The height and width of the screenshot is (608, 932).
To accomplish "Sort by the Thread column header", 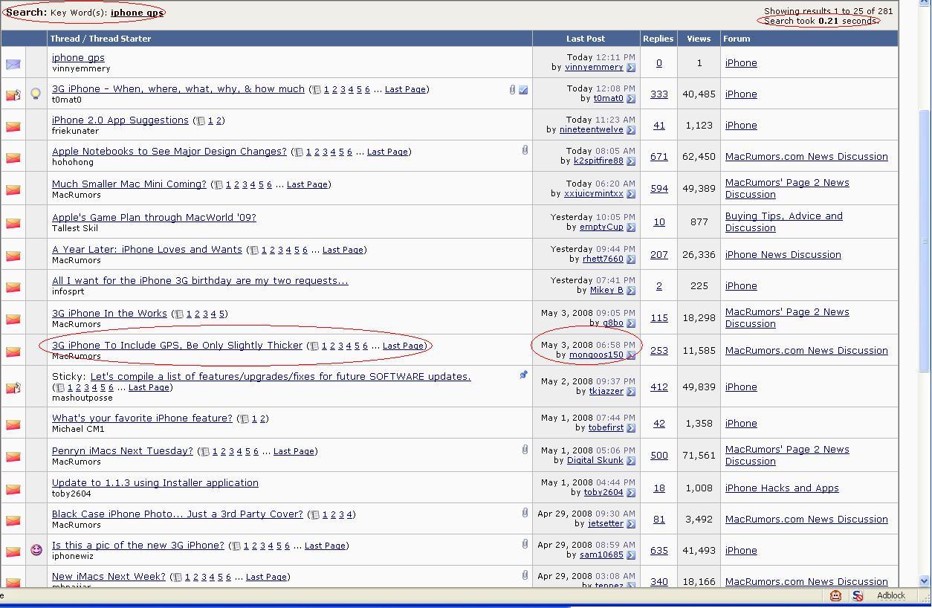I will [65, 39].
